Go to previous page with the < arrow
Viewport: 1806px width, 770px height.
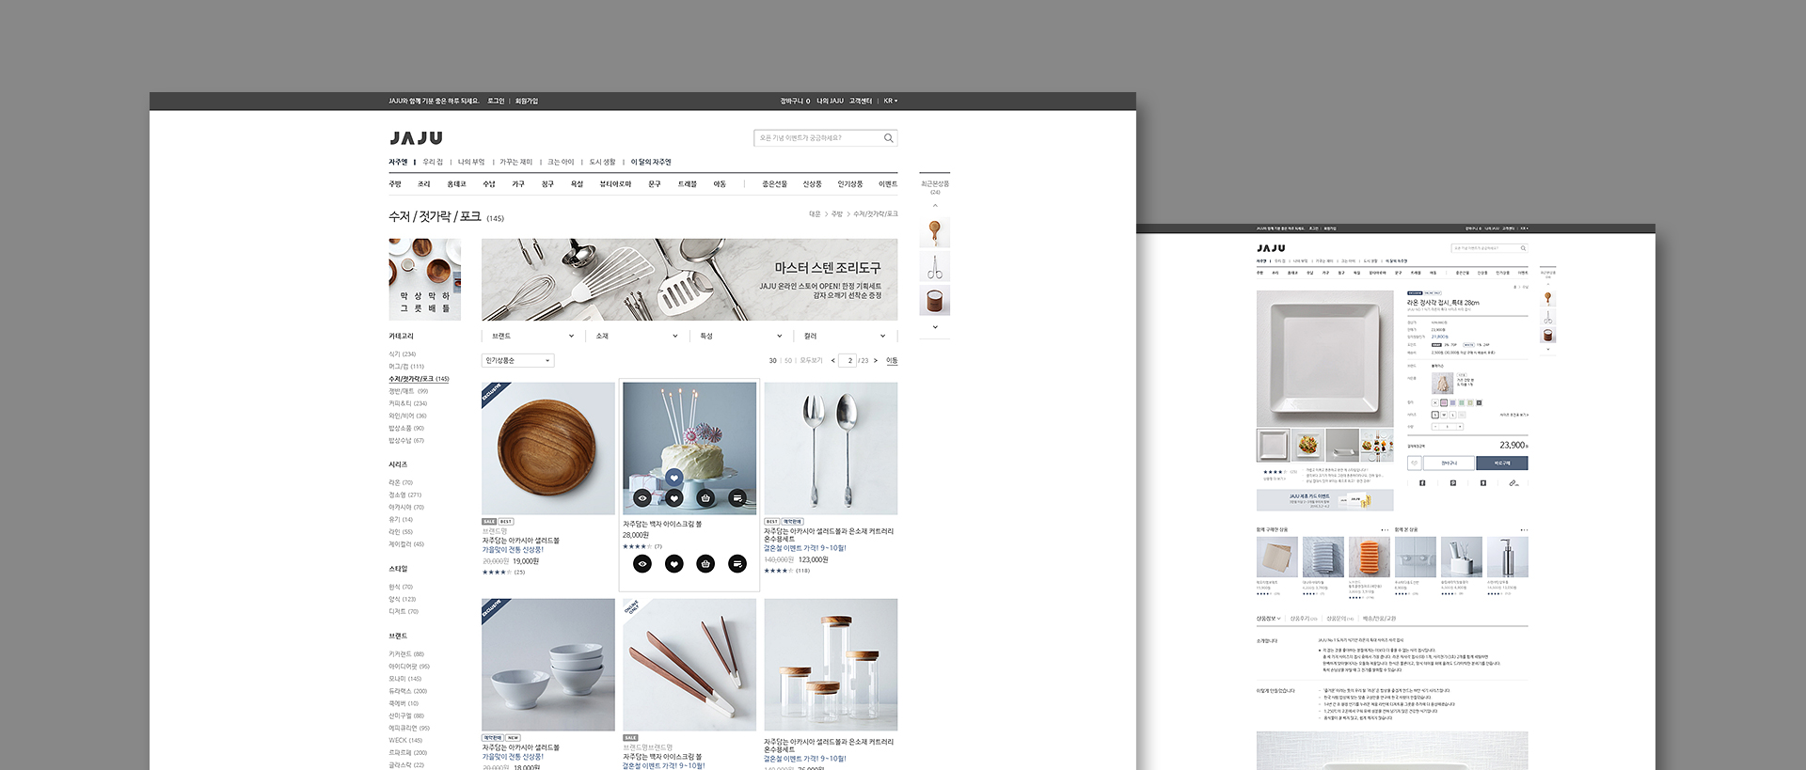click(832, 360)
